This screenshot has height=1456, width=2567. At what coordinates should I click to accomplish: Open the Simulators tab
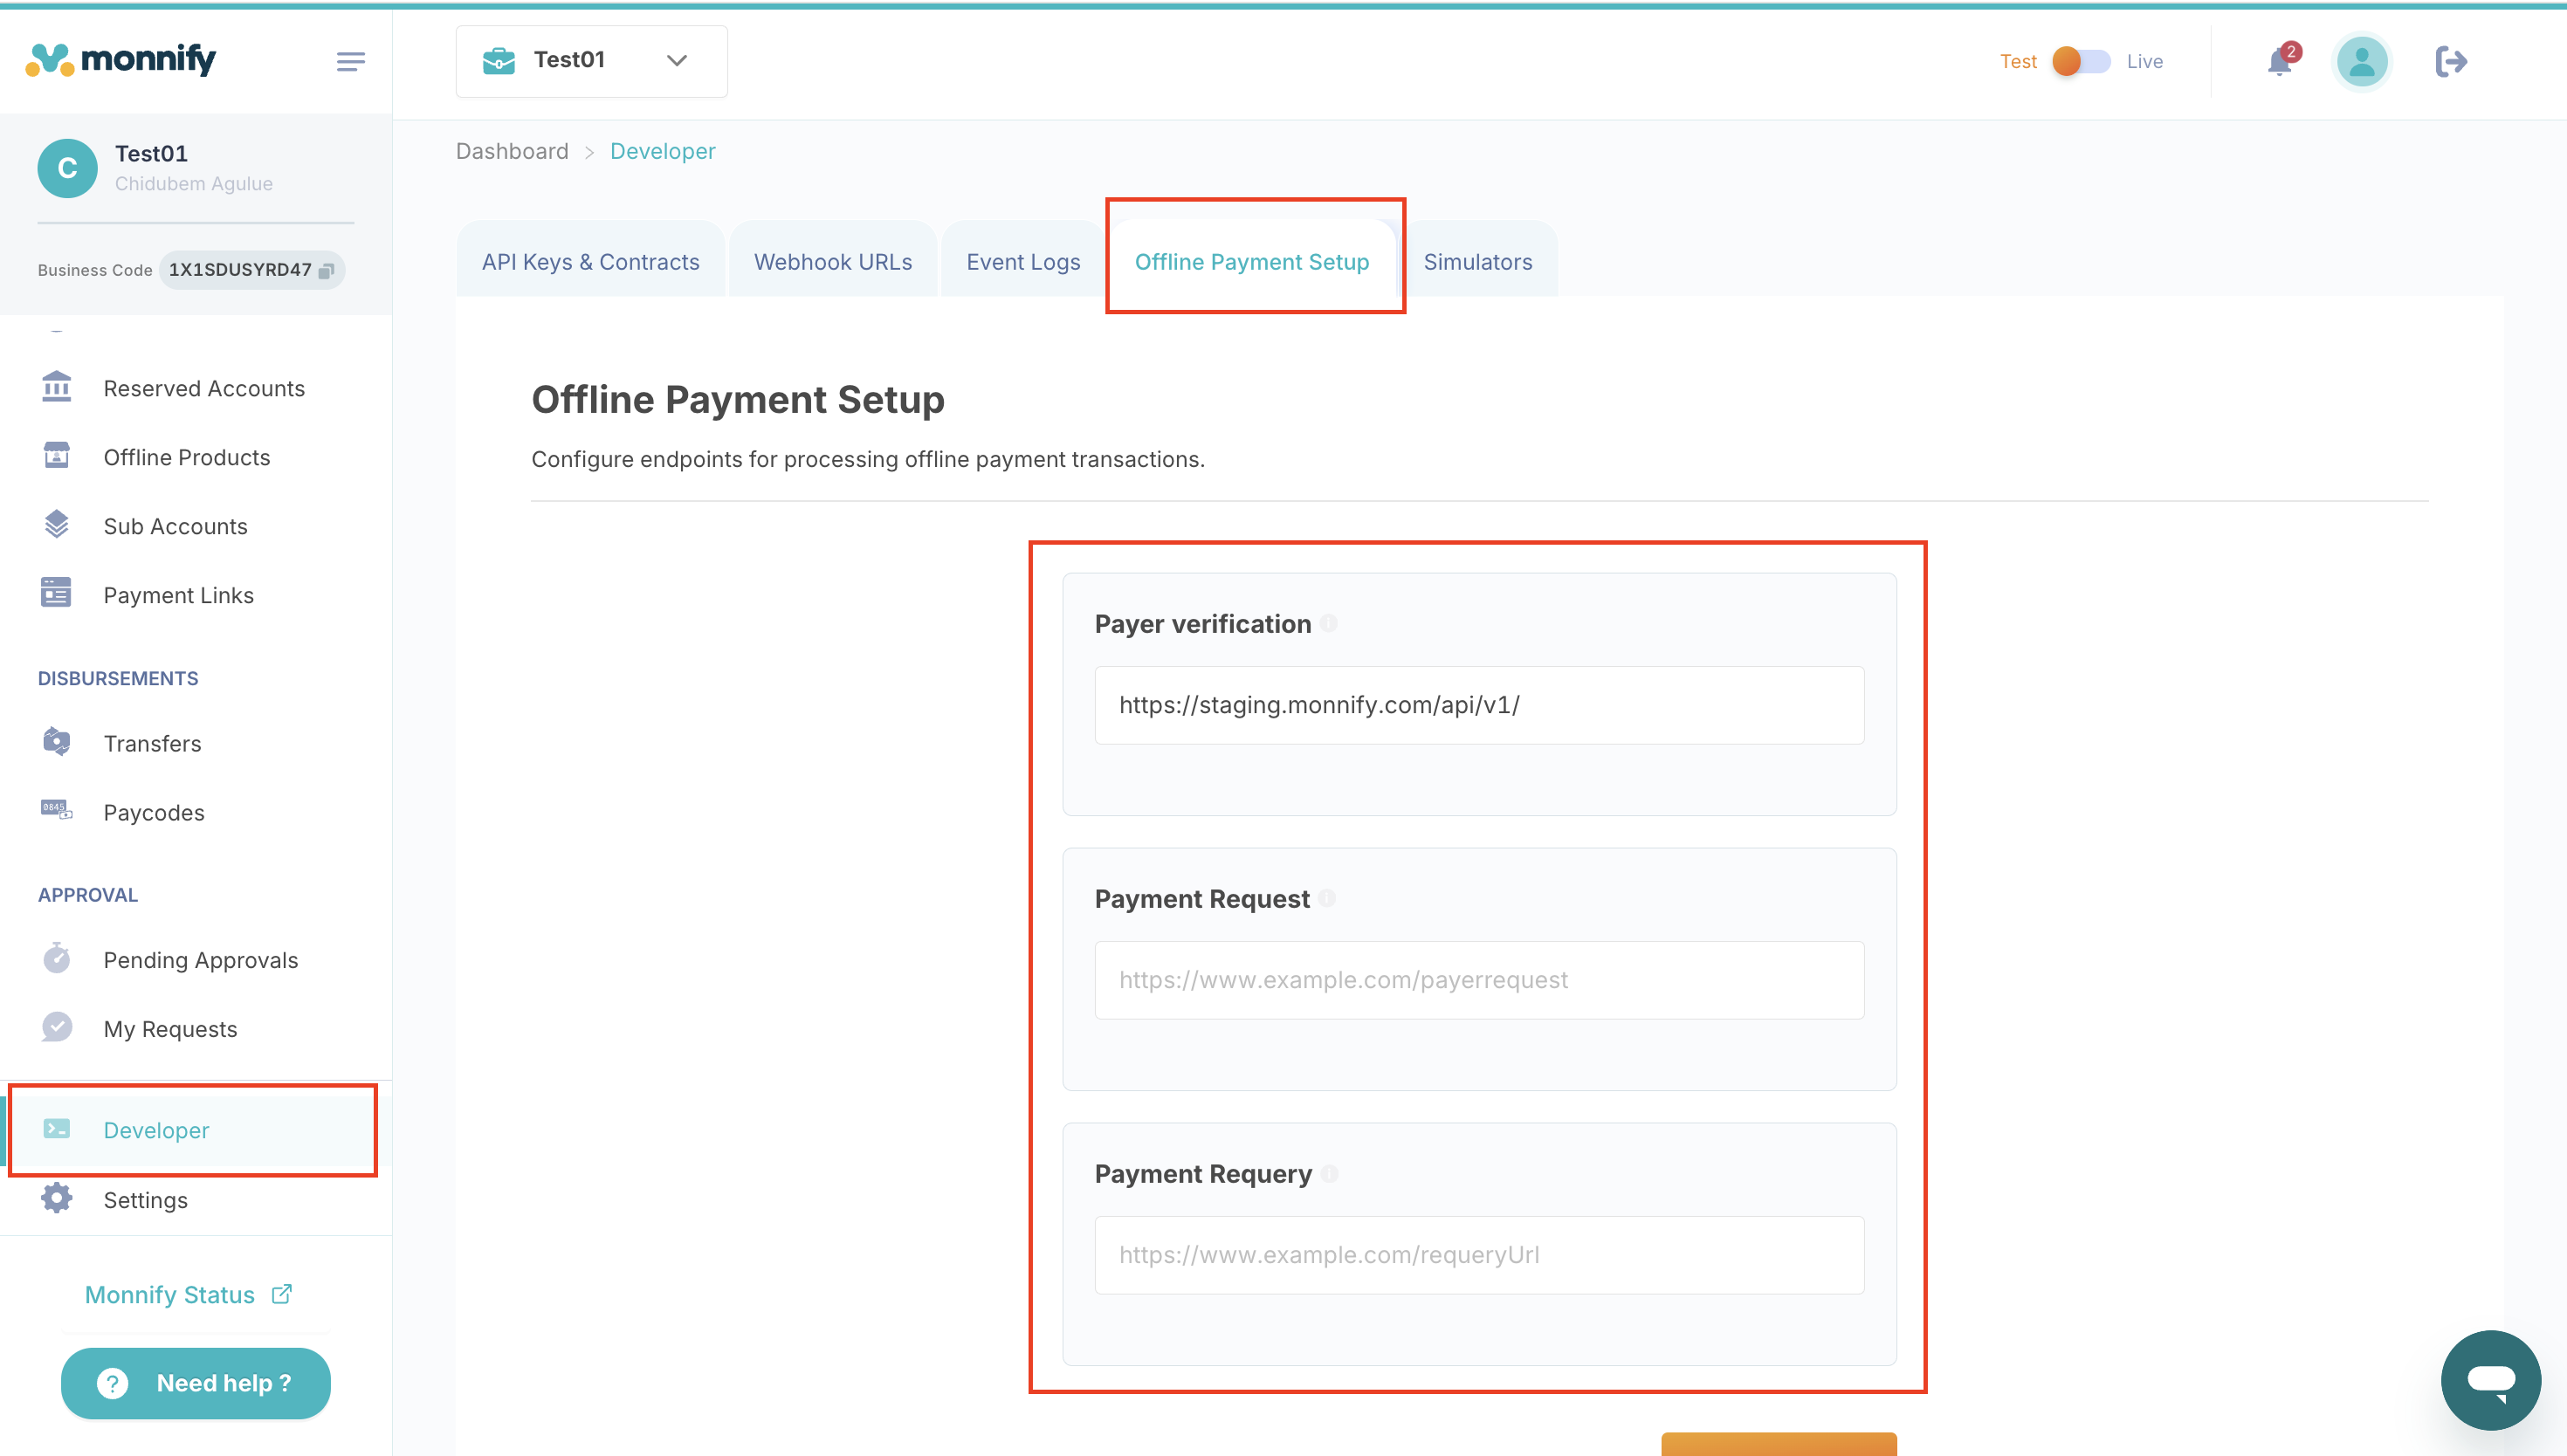[1477, 262]
